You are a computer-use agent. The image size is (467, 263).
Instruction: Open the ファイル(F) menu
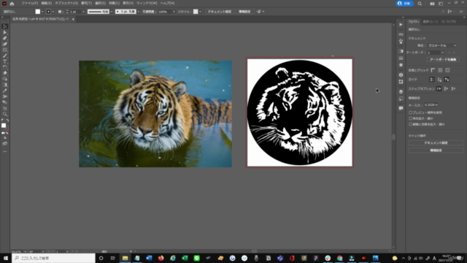click(30, 3)
